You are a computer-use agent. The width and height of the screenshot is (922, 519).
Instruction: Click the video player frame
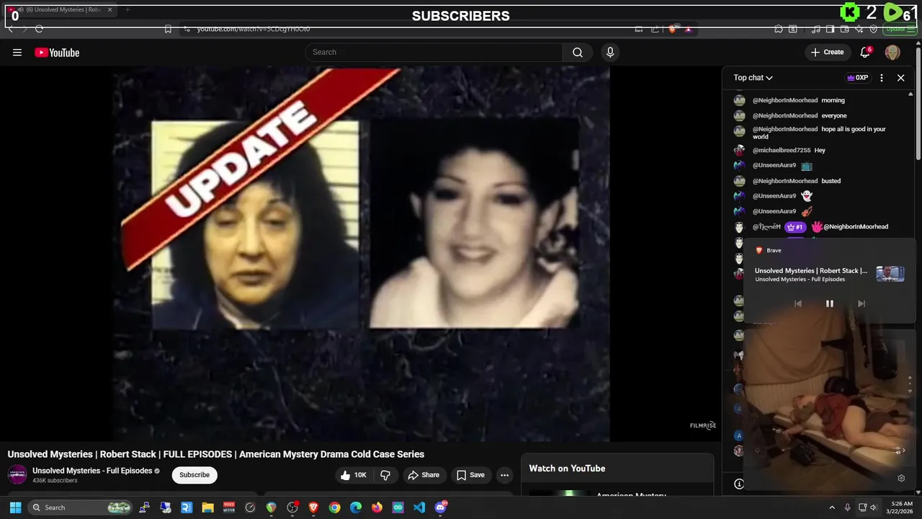pyautogui.click(x=360, y=254)
